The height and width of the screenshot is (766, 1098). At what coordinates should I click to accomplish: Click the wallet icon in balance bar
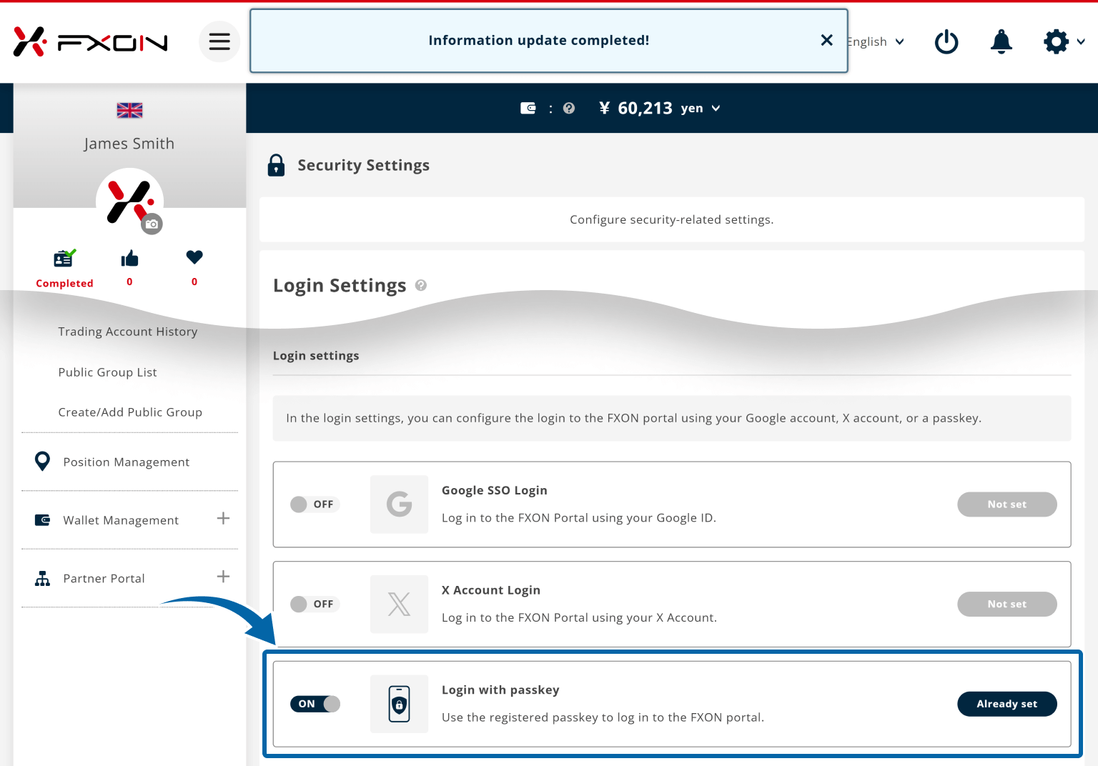tap(528, 108)
